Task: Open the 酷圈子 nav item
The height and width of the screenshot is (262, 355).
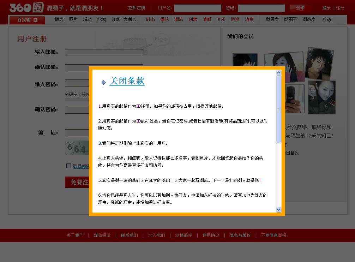Action: (290, 19)
